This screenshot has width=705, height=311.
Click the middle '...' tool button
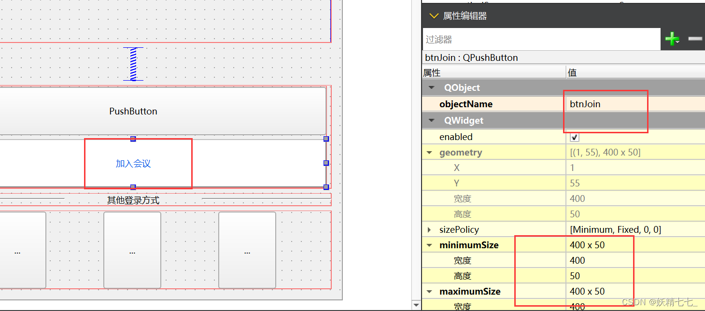point(132,250)
